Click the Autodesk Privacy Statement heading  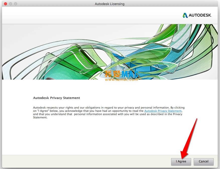(x=56, y=98)
